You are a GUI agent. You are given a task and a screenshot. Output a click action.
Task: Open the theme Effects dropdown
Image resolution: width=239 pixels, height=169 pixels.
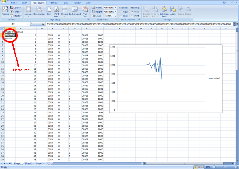tap(16, 16)
